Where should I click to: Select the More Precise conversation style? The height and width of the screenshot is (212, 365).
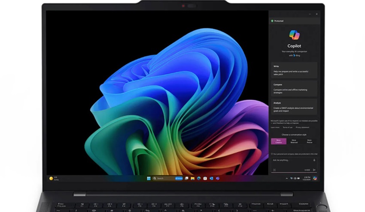309,141
